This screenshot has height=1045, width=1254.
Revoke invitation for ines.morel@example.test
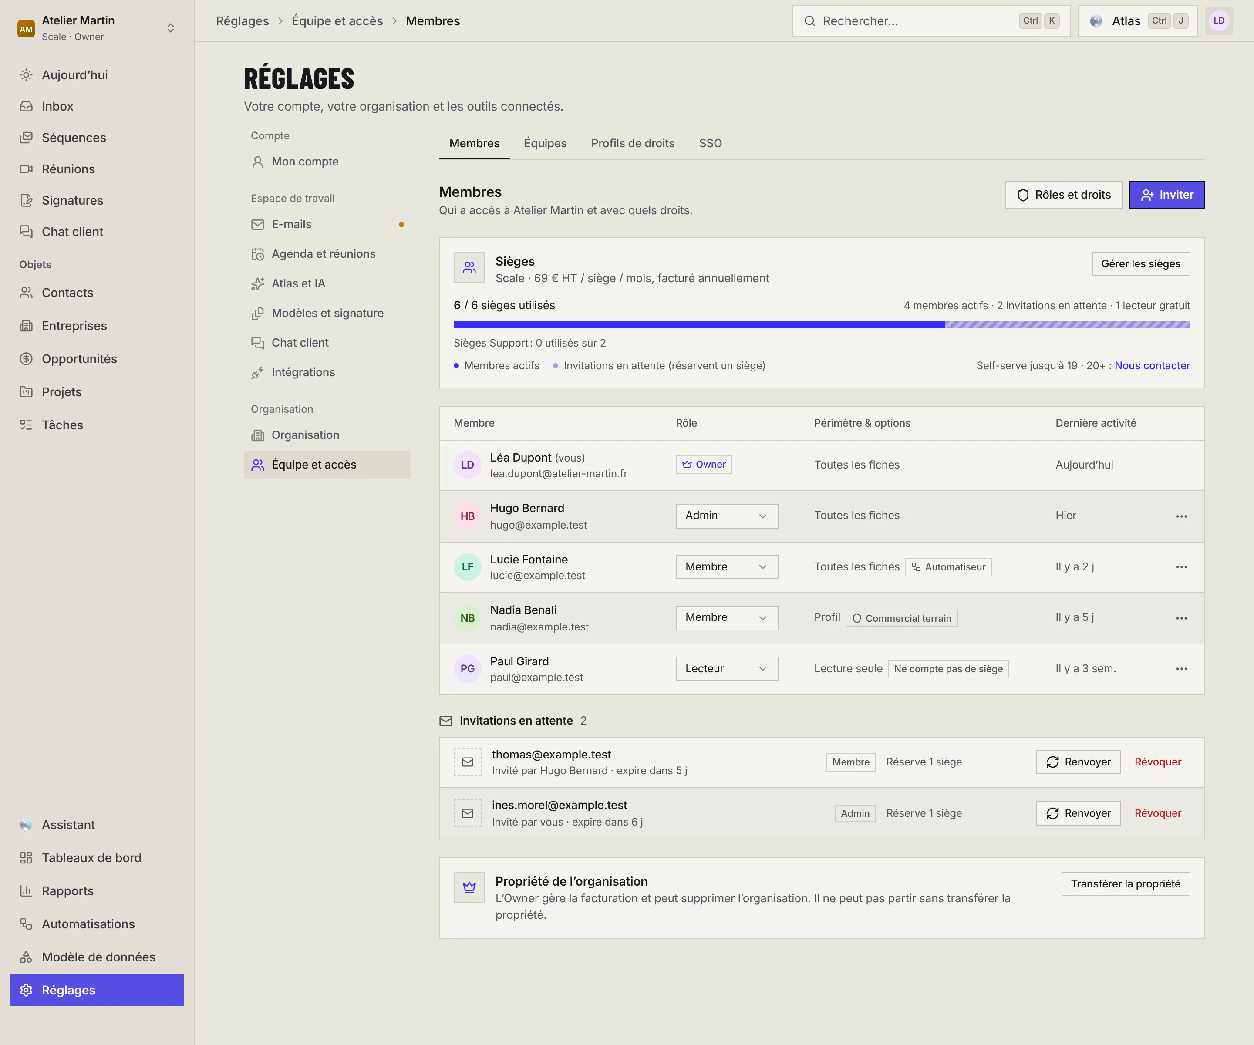tap(1157, 813)
